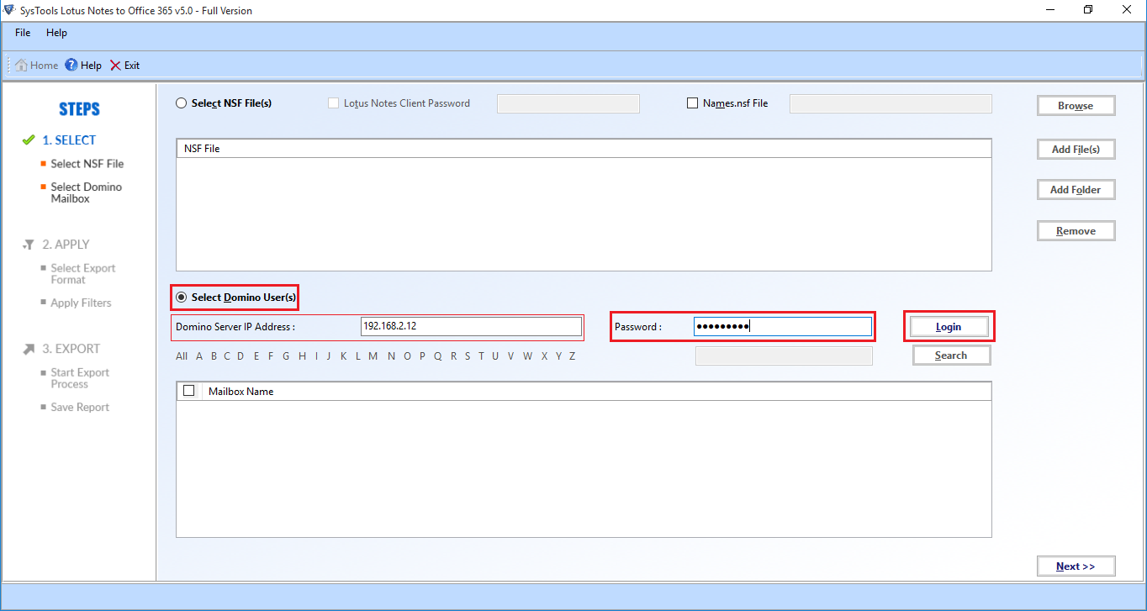The width and height of the screenshot is (1147, 611).
Task: Click the 'NSF File' column header
Action: tap(584, 149)
